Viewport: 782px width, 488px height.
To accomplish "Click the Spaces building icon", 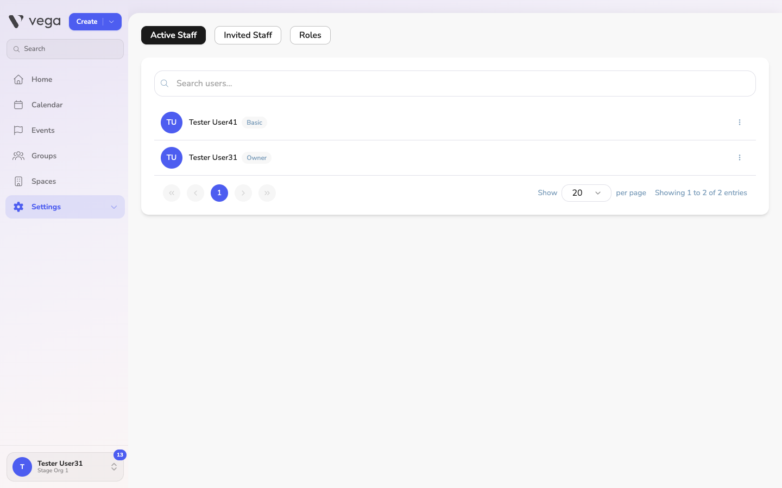I will [18, 182].
